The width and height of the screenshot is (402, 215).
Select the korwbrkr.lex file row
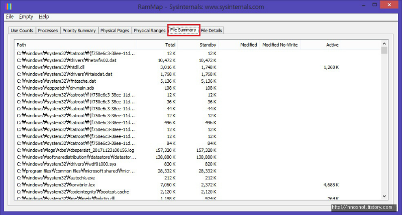(x=197, y=185)
